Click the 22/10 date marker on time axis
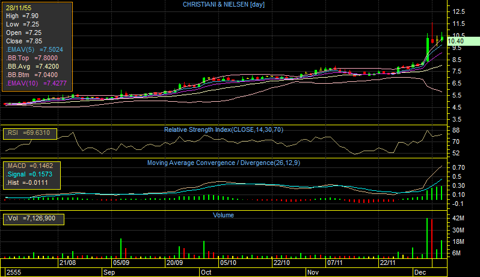Screen dimensions: 480x277 pyautogui.click(x=282, y=263)
